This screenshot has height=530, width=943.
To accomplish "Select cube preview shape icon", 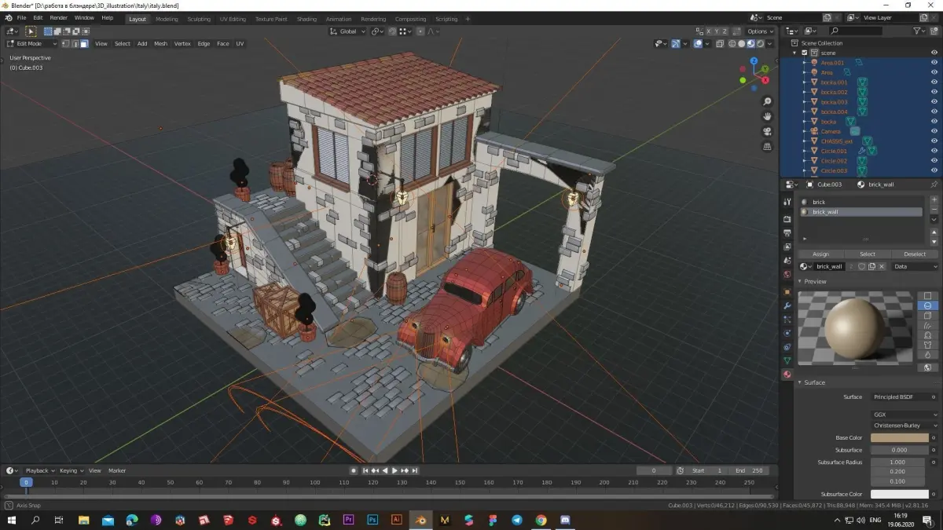I will [x=928, y=316].
